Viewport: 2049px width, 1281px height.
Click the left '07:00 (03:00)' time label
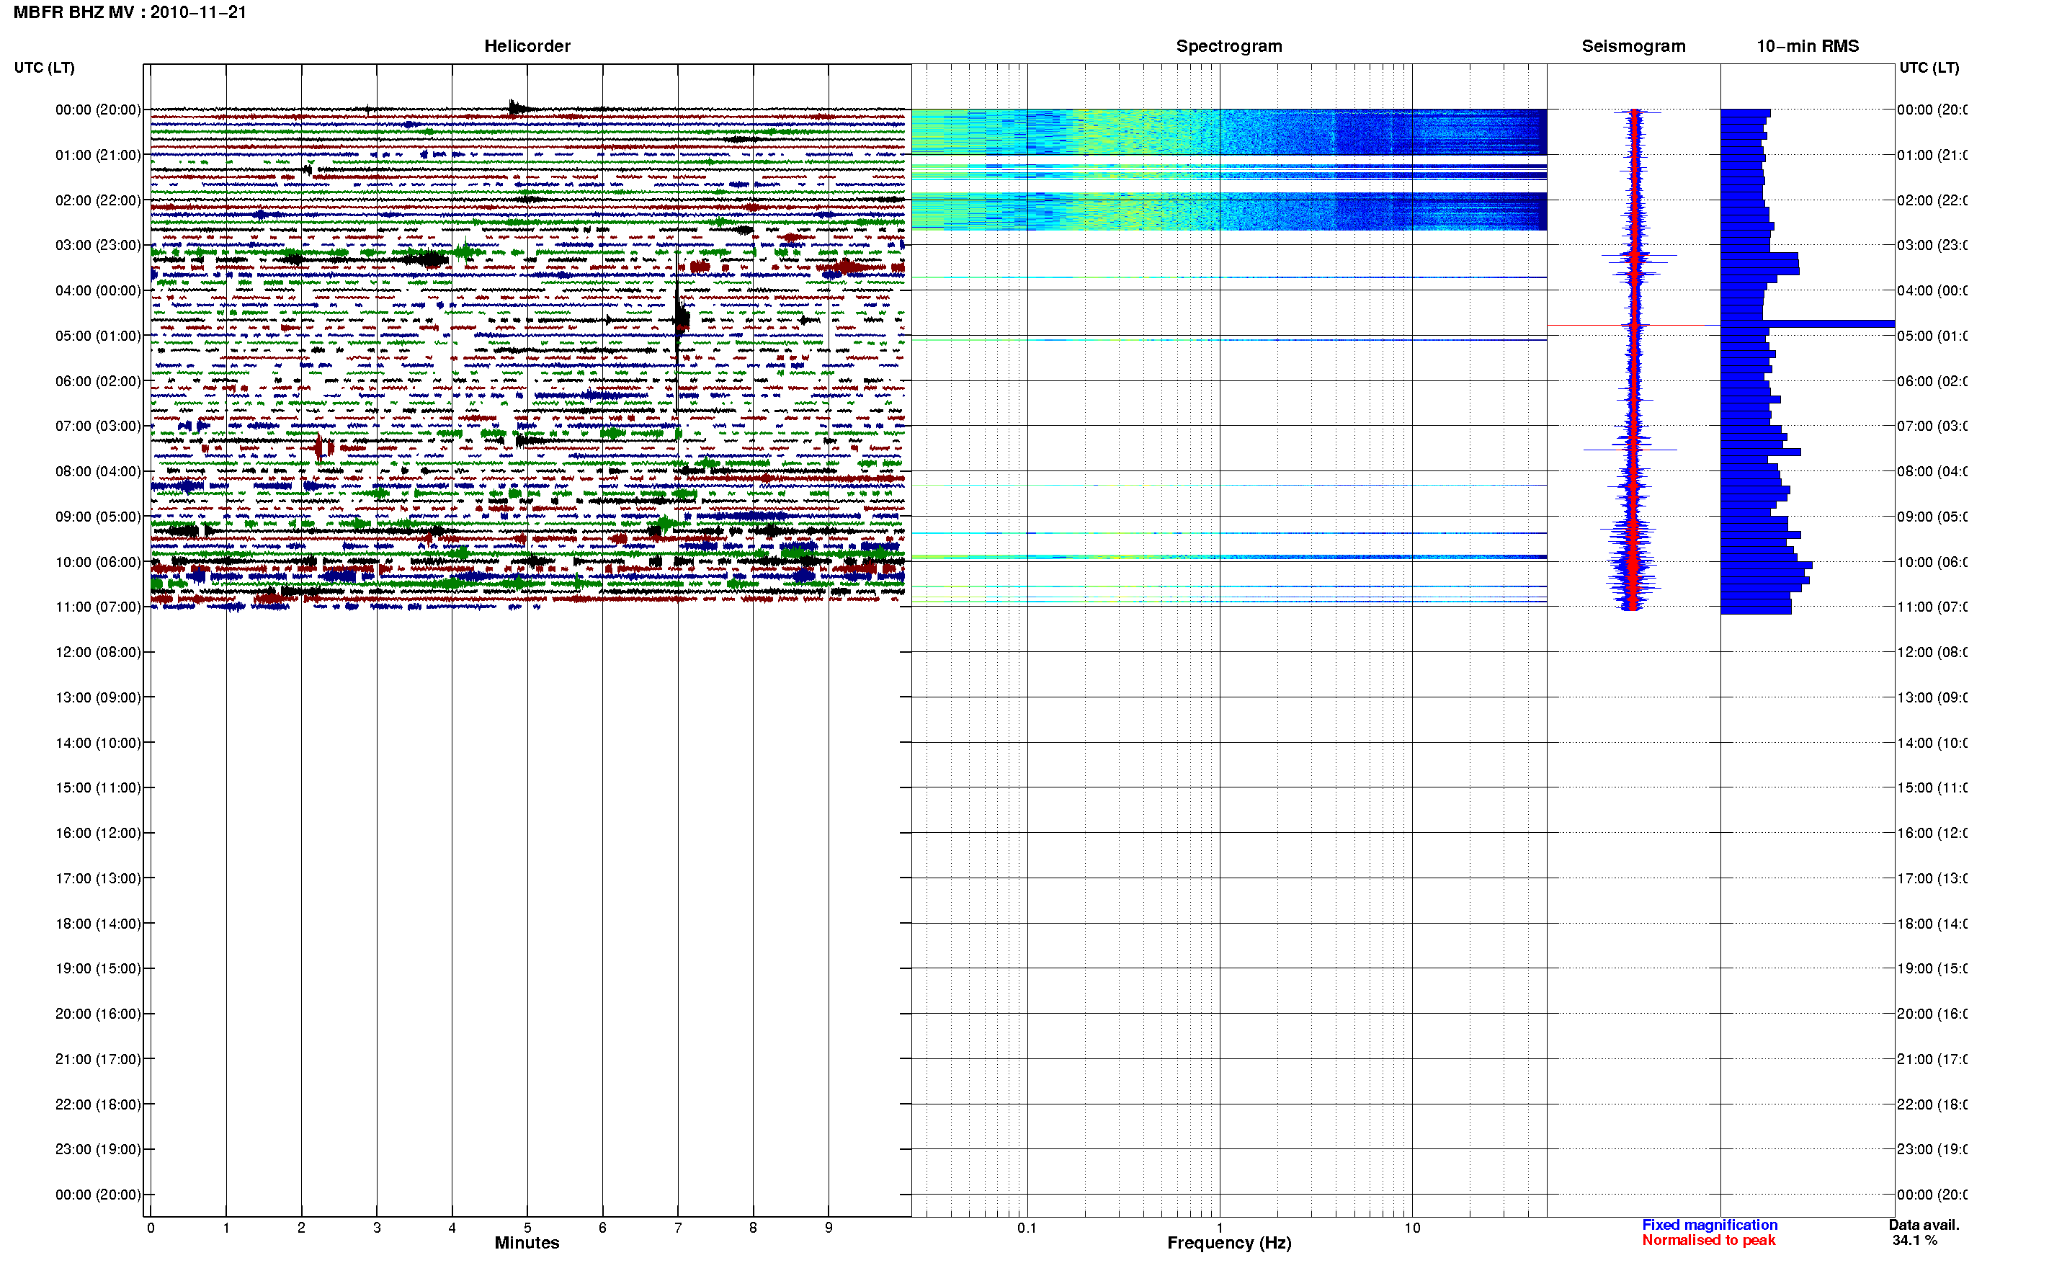pos(98,426)
